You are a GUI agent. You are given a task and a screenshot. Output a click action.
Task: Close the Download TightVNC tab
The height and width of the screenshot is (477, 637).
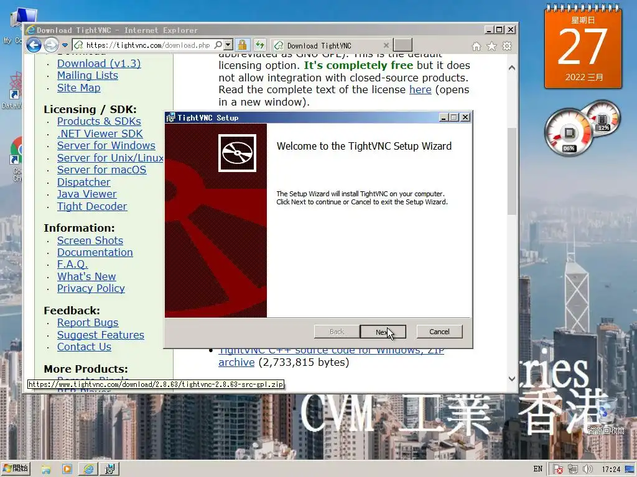pyautogui.click(x=386, y=45)
